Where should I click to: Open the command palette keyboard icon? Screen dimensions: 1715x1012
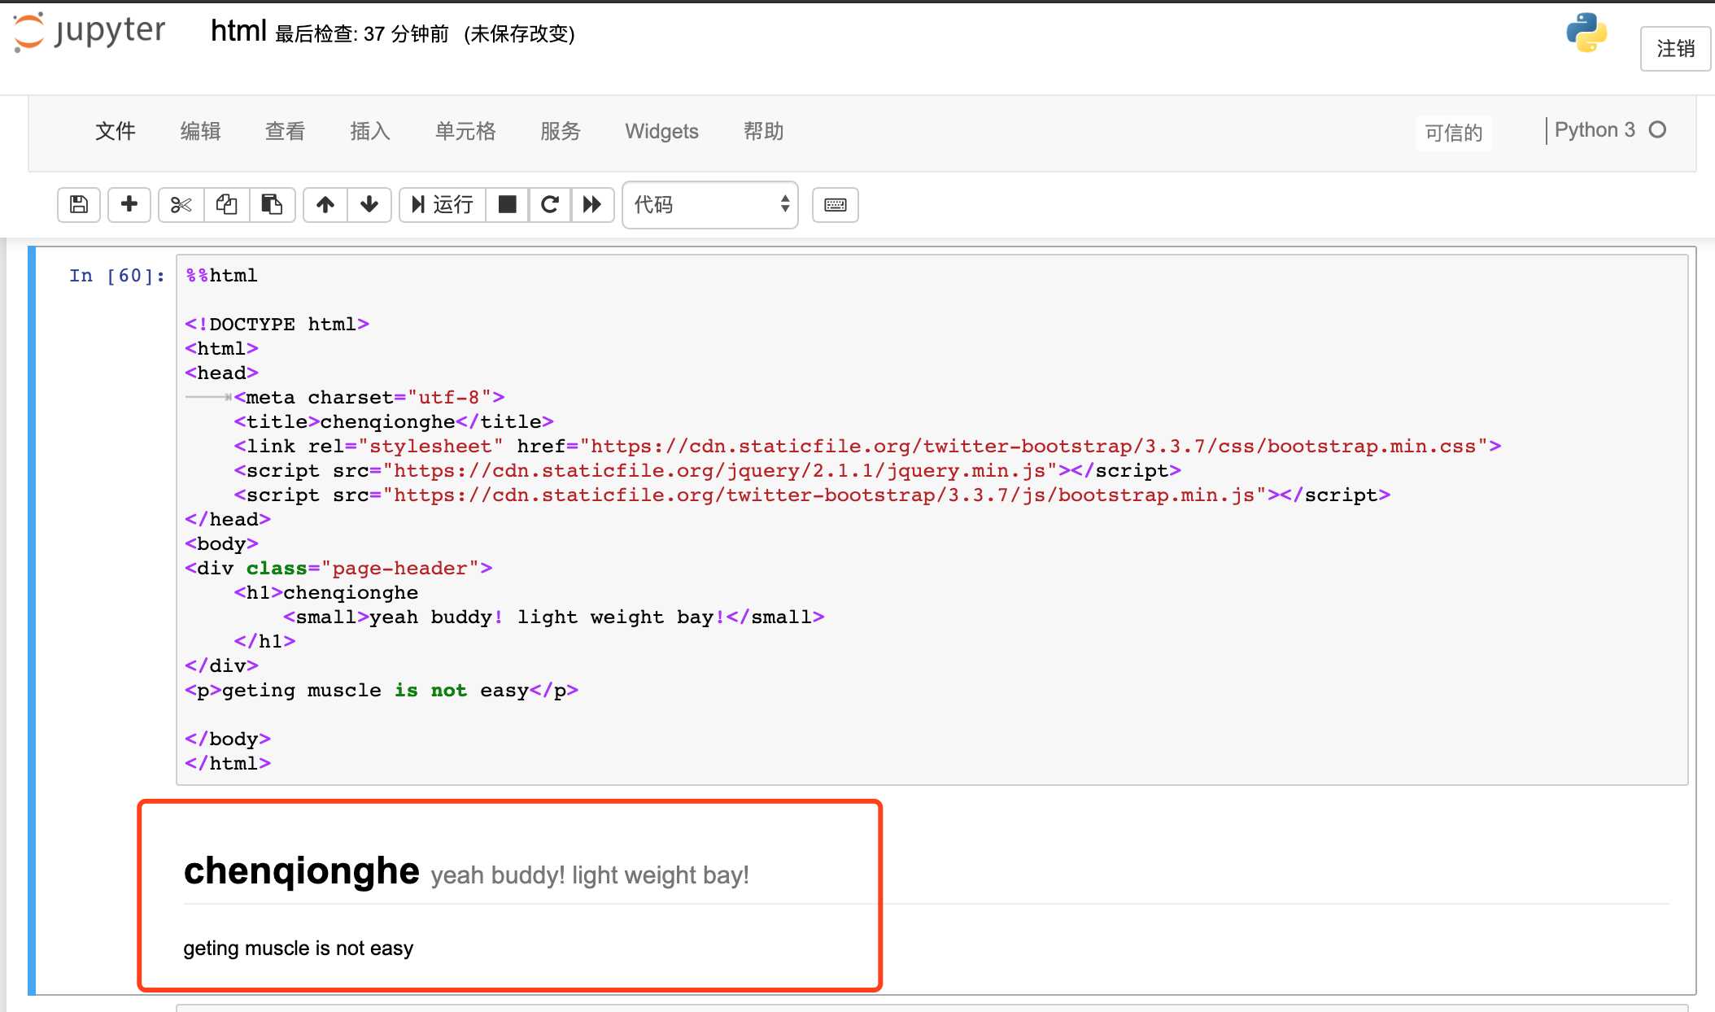click(836, 204)
